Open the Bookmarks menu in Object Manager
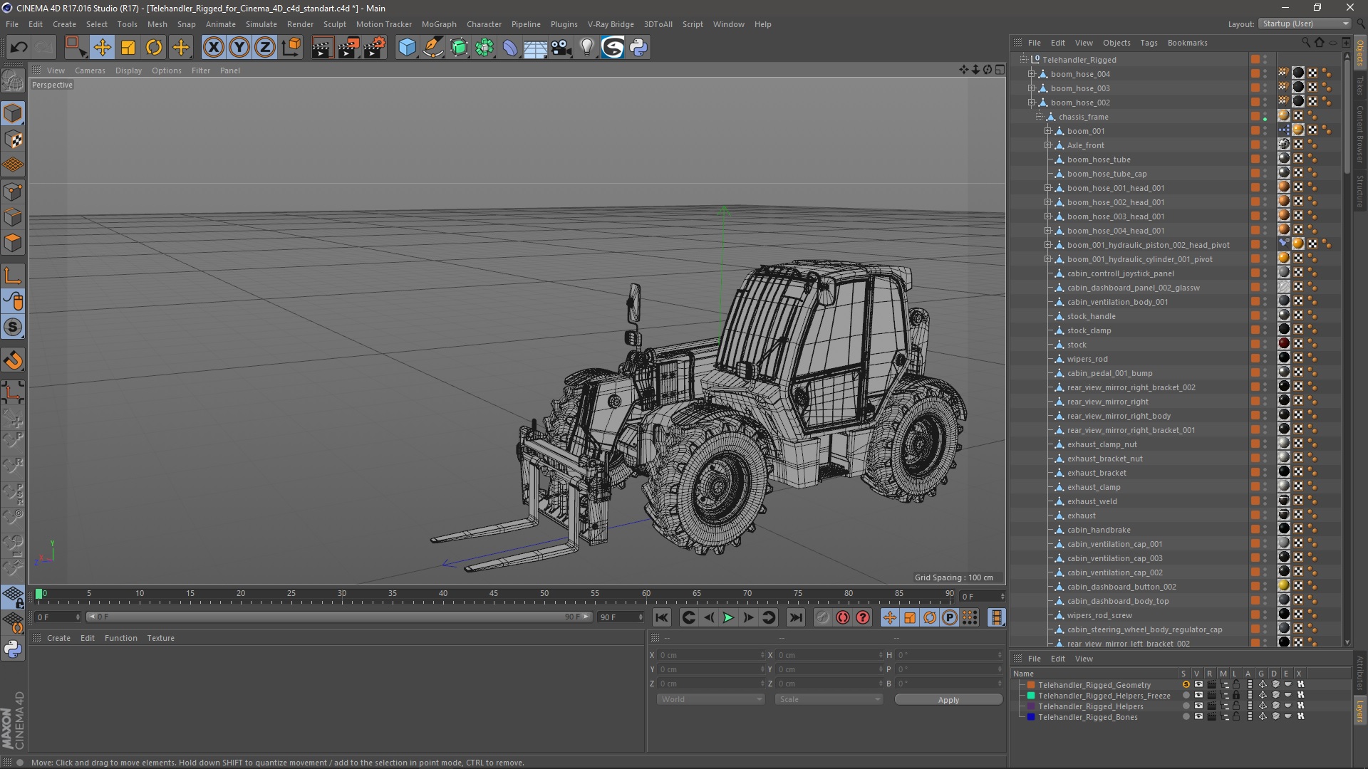 (1187, 43)
